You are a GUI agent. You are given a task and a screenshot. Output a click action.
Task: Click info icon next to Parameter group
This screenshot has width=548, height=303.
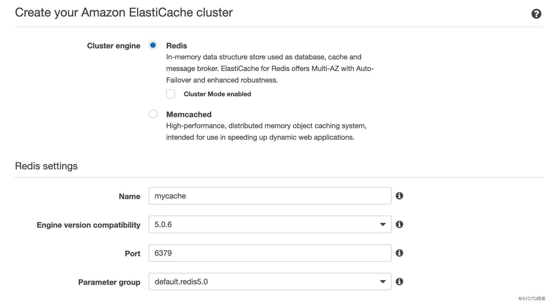399,282
